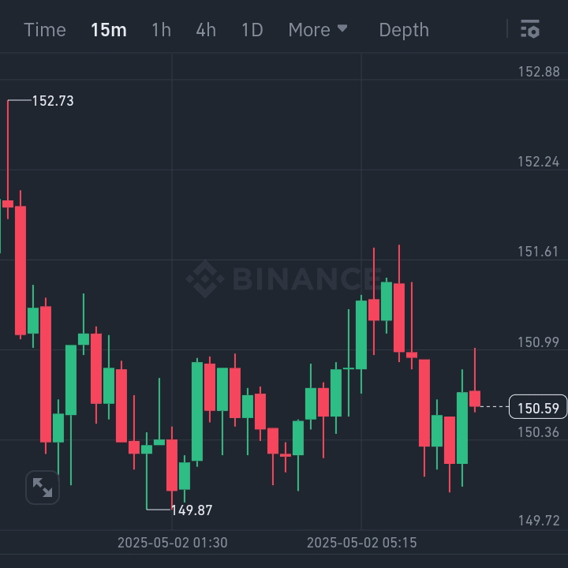Click the Binance watermark logo
The width and height of the screenshot is (568, 568).
point(282,278)
